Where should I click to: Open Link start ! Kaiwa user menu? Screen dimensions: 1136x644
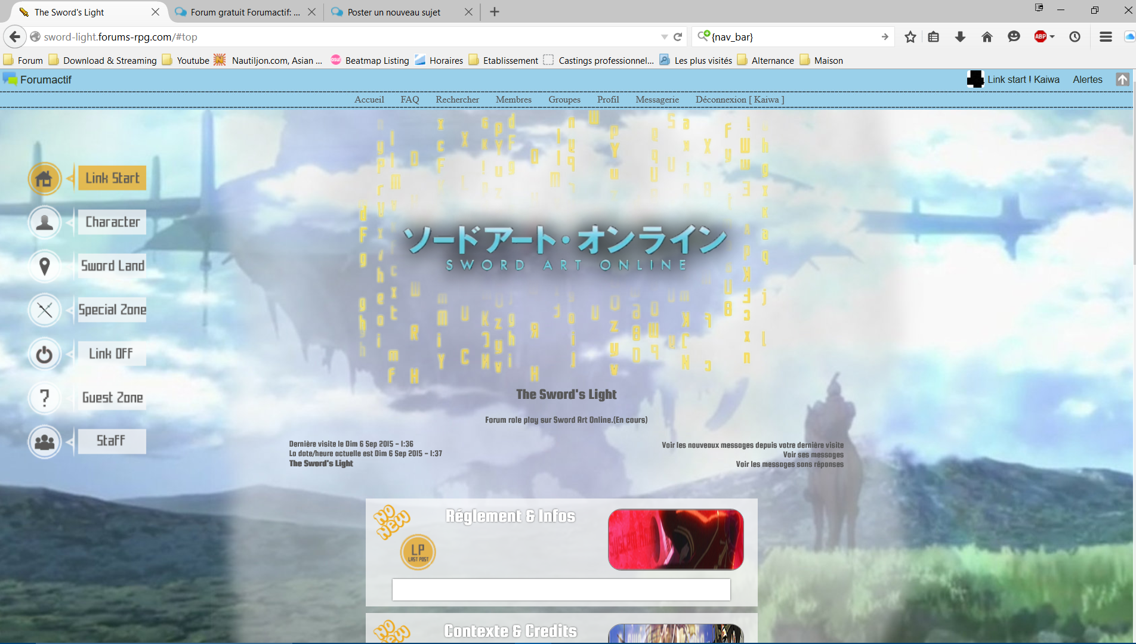pos(1014,79)
